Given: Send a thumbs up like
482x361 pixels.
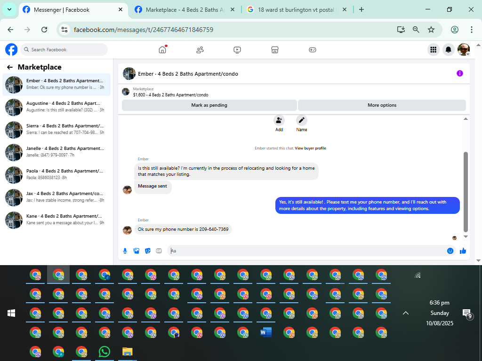Looking at the screenshot, I should click(463, 251).
